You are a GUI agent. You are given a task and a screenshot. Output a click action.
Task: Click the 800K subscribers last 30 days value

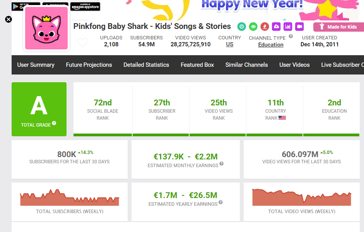(x=67, y=154)
